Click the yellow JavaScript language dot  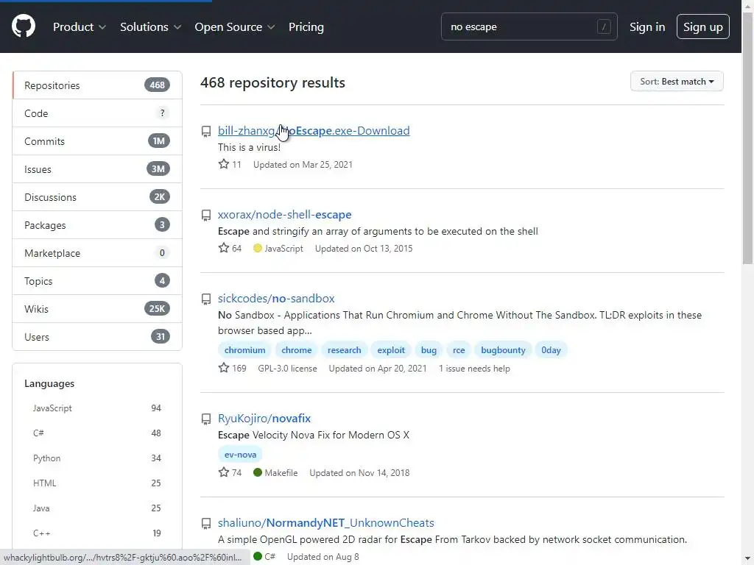click(x=257, y=249)
